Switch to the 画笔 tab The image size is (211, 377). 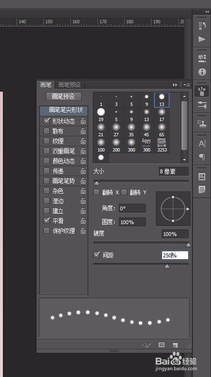click(x=46, y=85)
